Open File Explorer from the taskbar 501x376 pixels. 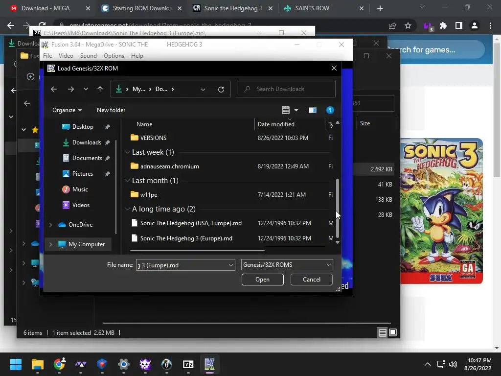pyautogui.click(x=37, y=364)
